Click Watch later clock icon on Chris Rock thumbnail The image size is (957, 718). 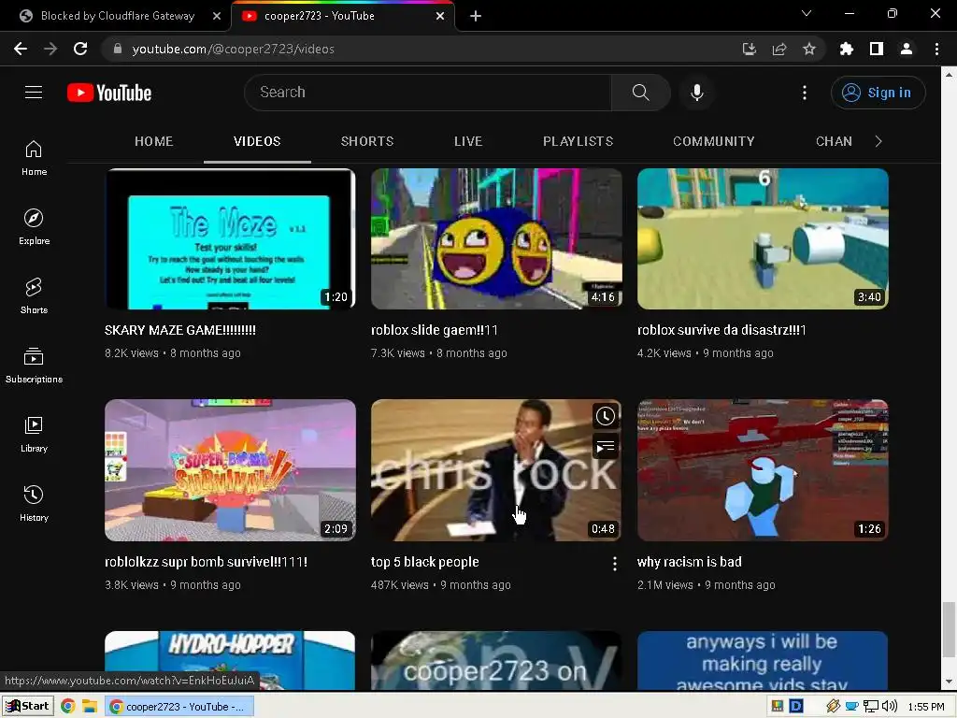click(x=605, y=416)
